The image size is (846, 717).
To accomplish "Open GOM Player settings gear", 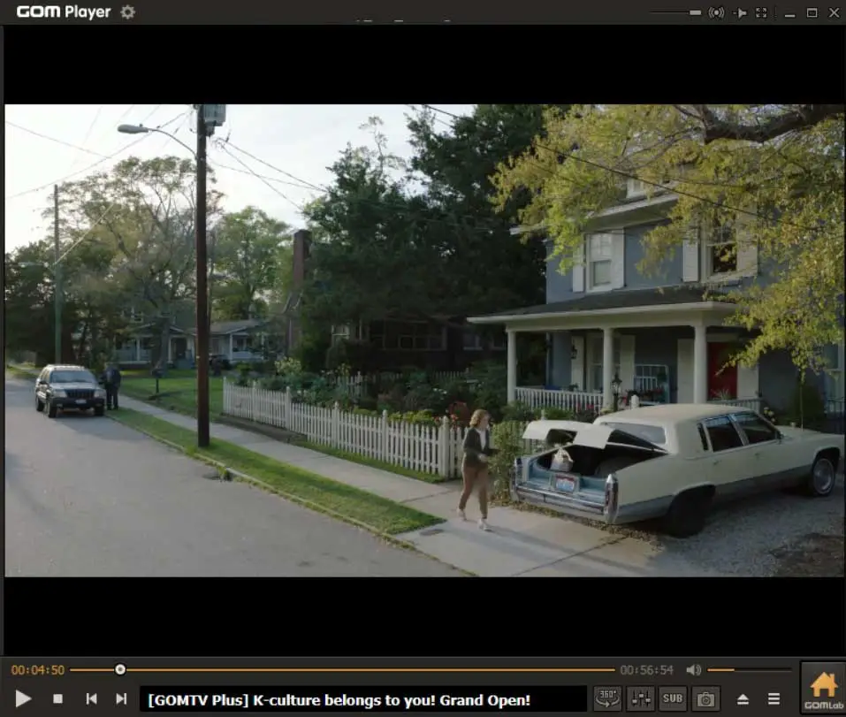I will [128, 11].
